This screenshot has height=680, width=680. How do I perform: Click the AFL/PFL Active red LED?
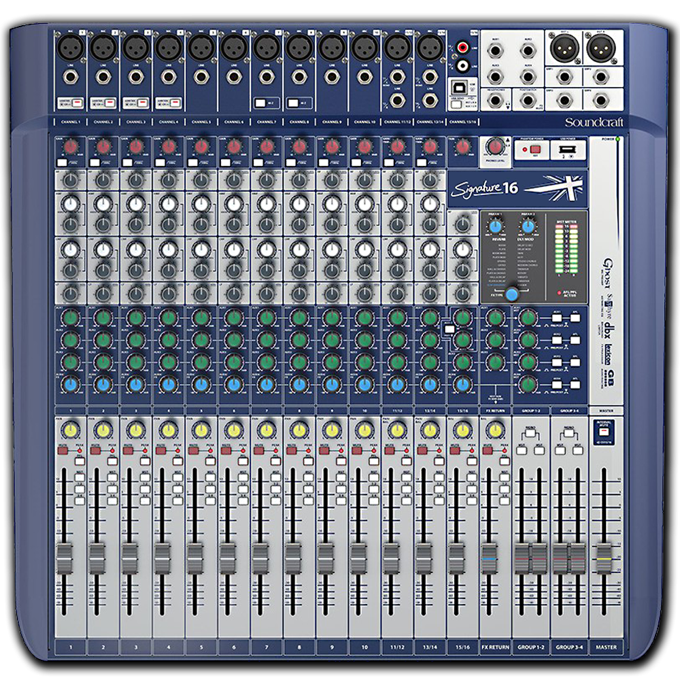(x=560, y=292)
